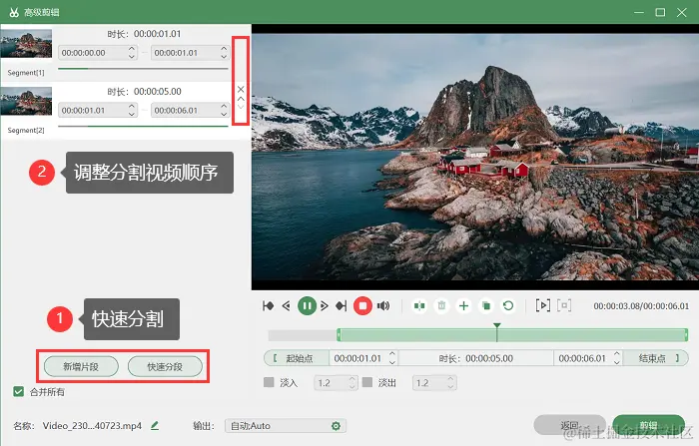Select the Segment[2] thumbnail
The image size is (699, 446).
pyautogui.click(x=26, y=101)
